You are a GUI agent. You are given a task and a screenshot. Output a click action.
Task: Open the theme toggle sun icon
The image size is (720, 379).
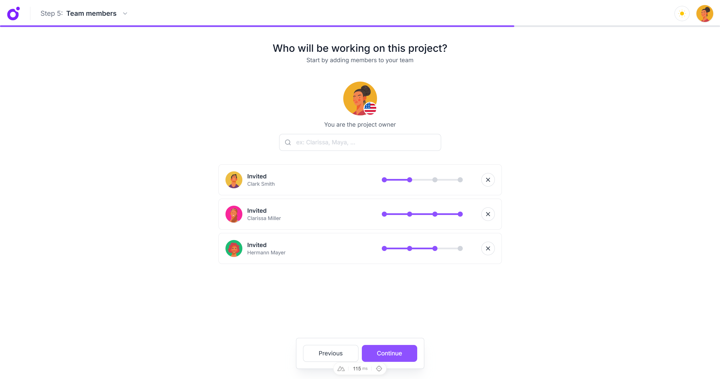[x=682, y=13]
